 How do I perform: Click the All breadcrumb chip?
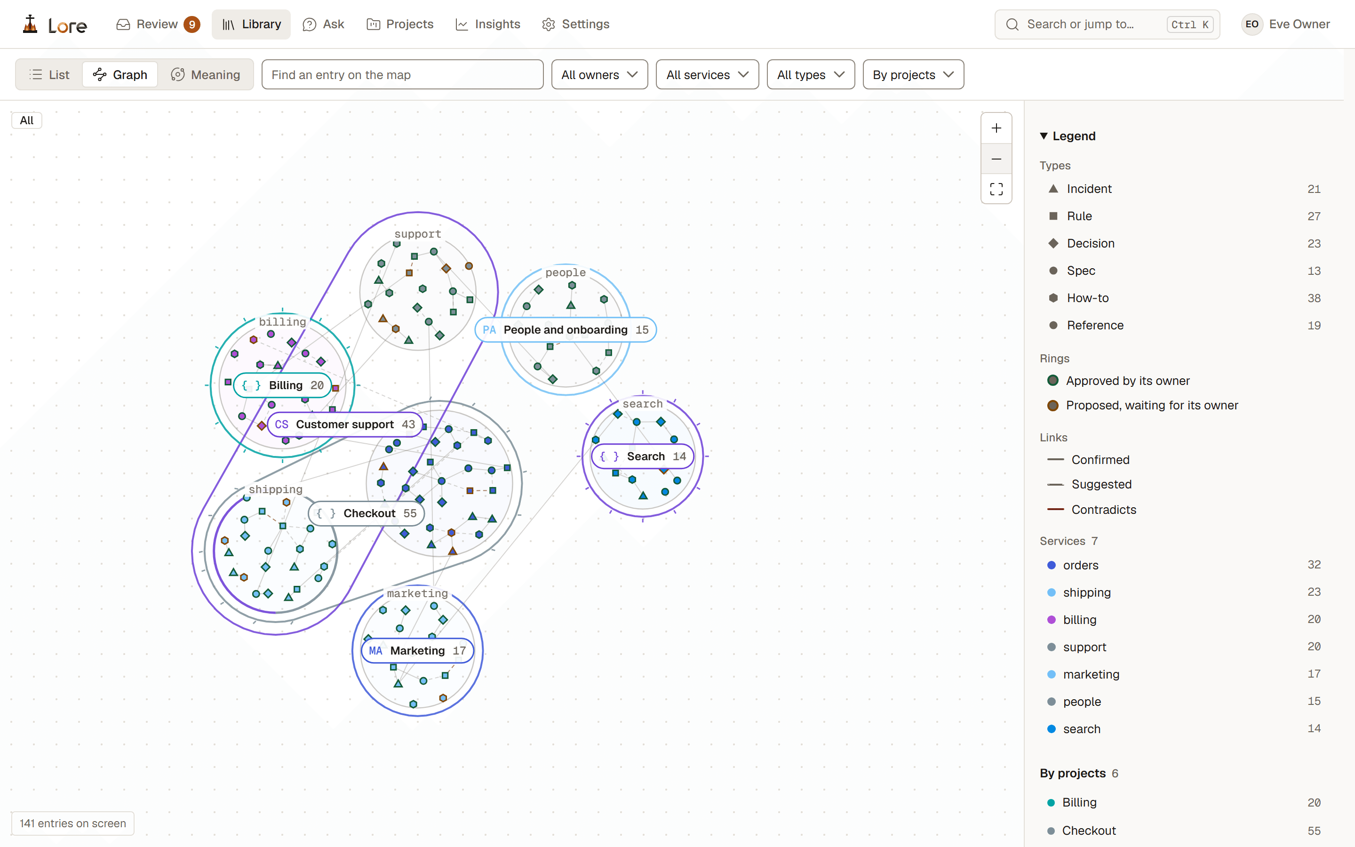(26, 120)
